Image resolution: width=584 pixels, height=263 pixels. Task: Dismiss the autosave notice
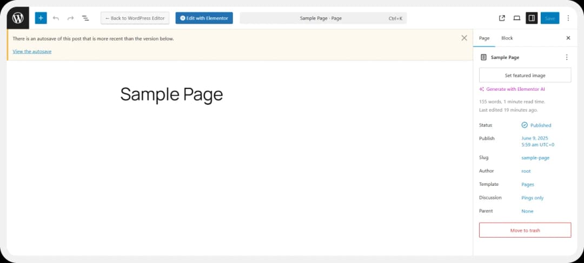(x=464, y=38)
